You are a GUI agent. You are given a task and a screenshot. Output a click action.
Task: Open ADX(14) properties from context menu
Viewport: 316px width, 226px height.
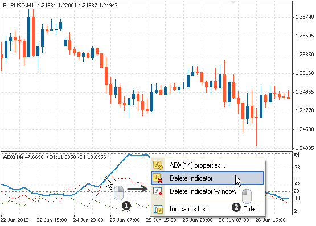[x=208, y=165]
